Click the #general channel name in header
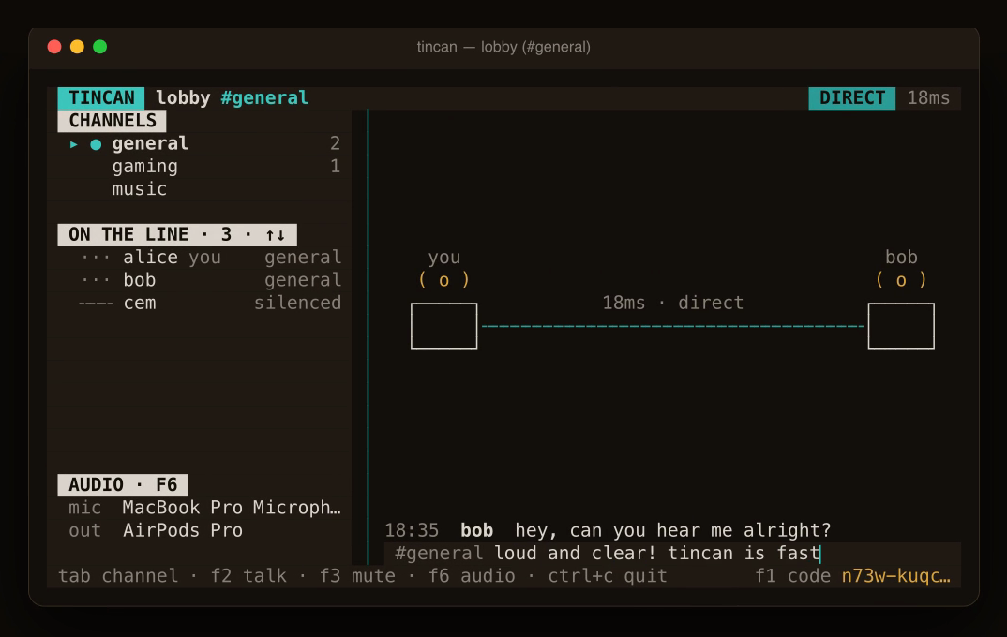 tap(264, 98)
